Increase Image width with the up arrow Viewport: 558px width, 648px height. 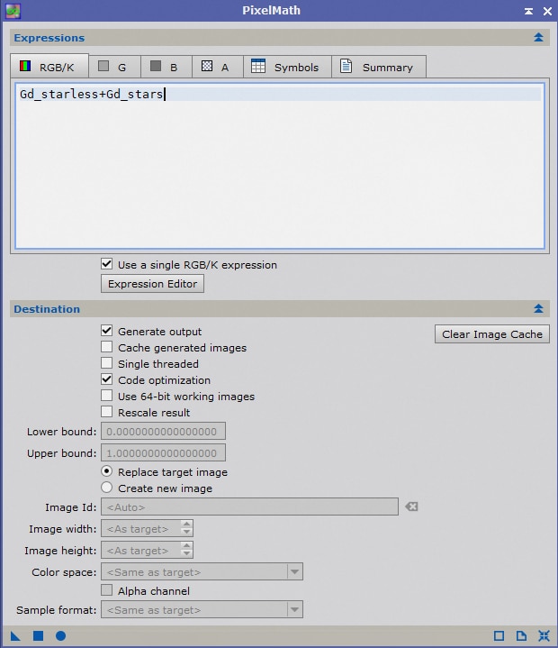tap(186, 525)
